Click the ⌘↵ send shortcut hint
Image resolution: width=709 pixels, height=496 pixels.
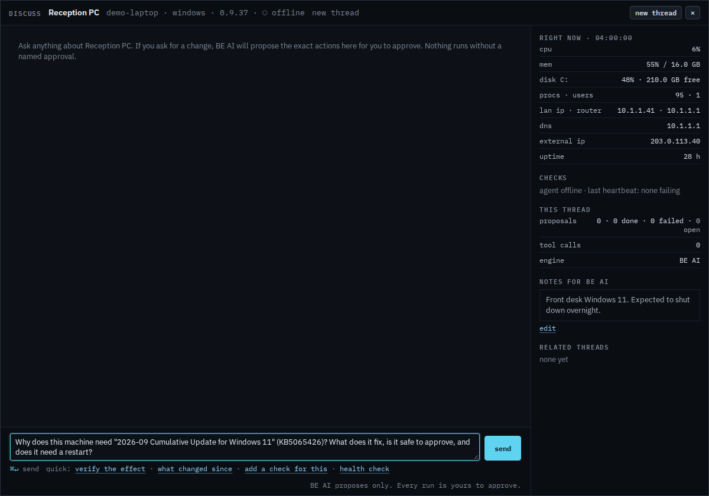tap(24, 469)
